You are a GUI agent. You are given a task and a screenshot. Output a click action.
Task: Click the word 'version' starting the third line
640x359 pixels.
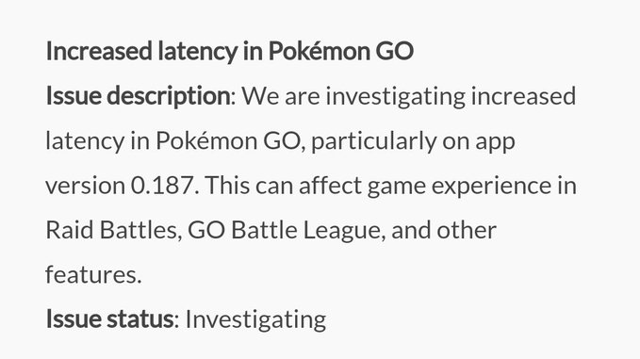tap(86, 187)
